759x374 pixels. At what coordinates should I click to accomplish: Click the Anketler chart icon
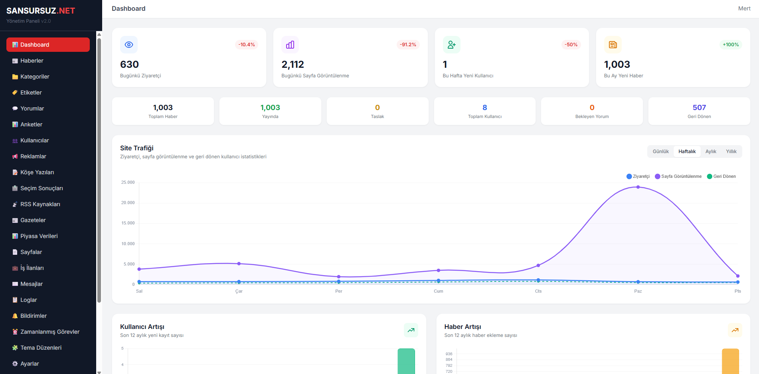tap(15, 124)
